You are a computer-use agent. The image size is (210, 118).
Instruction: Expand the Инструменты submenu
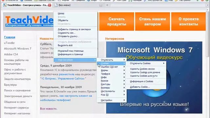click(112, 91)
